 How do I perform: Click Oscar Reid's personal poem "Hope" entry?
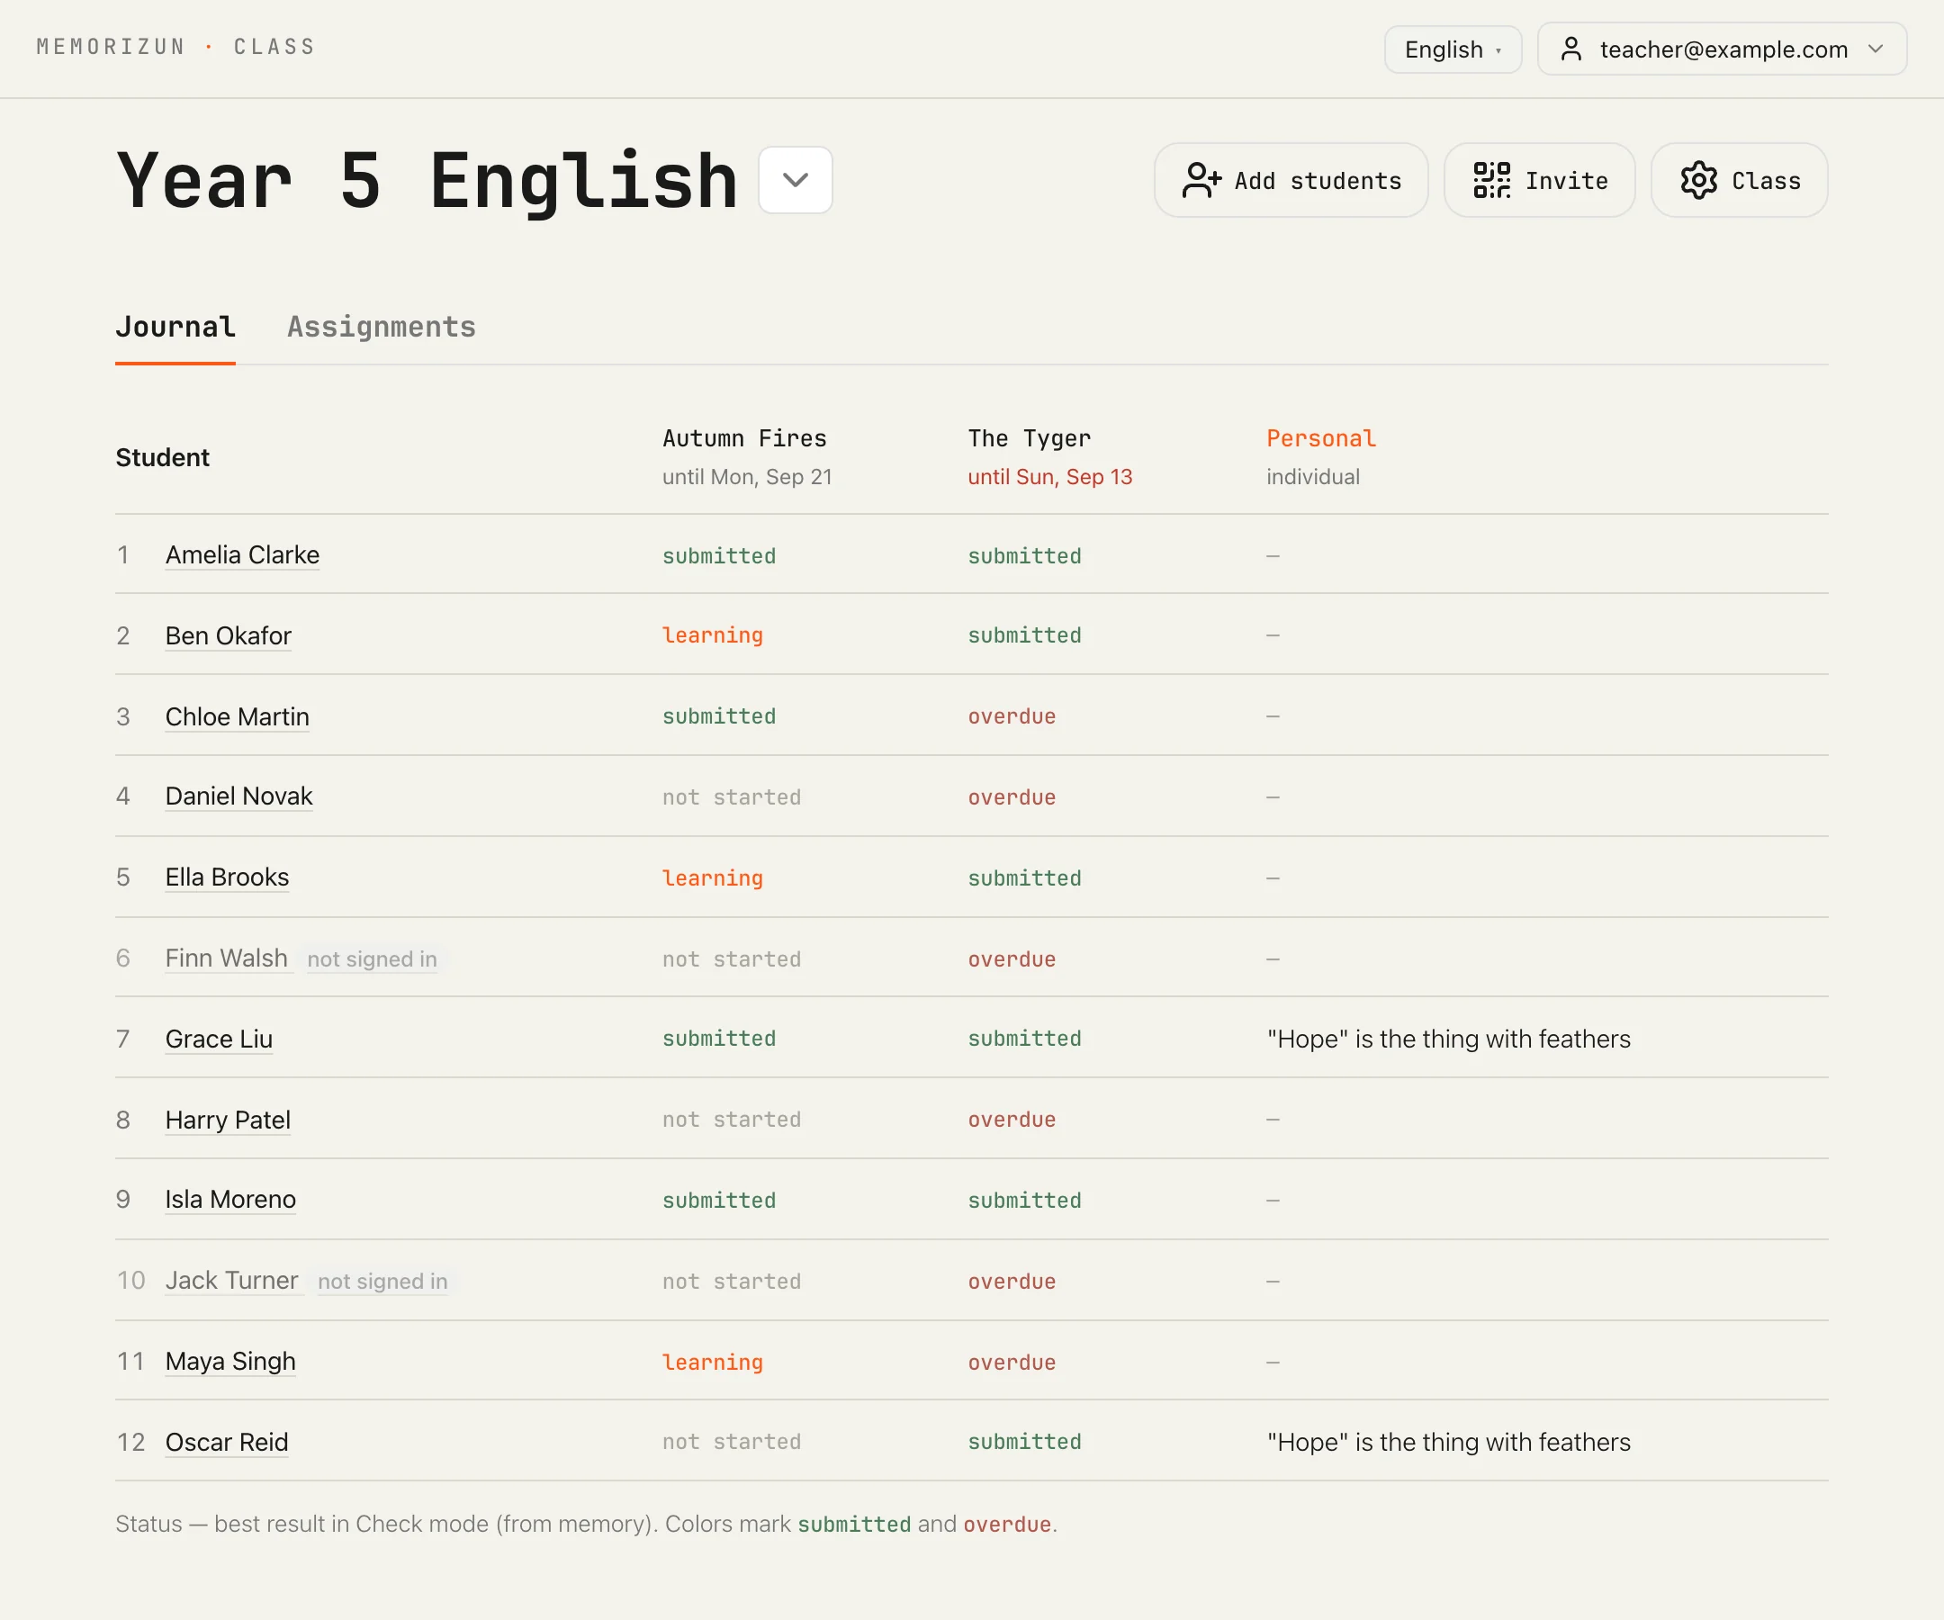pos(1448,1443)
